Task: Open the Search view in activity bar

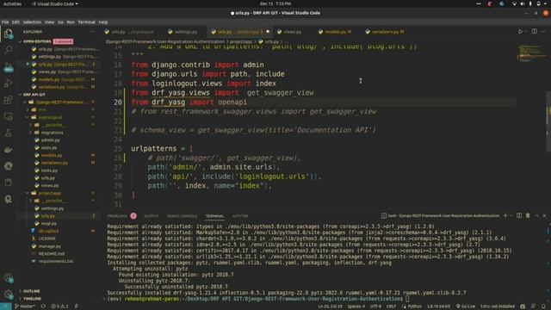Action: point(8,50)
